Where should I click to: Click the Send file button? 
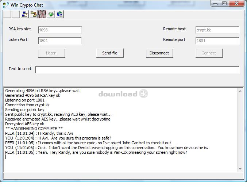pos(110,53)
